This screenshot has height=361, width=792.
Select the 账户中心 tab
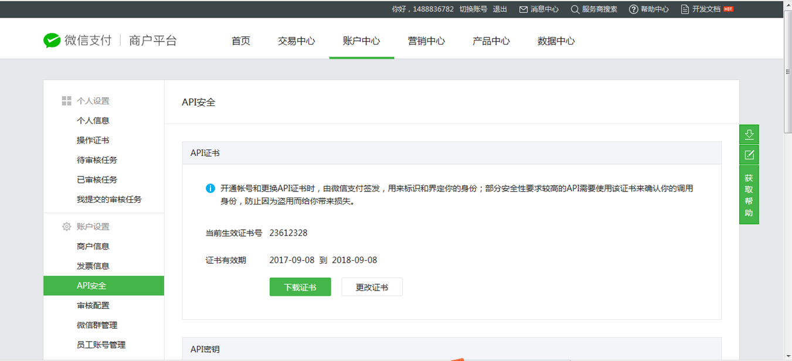362,41
